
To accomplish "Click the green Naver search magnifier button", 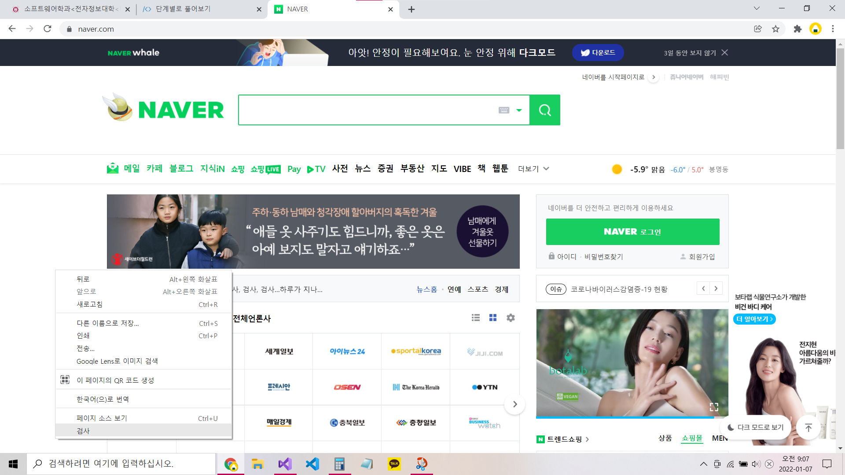I will (x=544, y=110).
